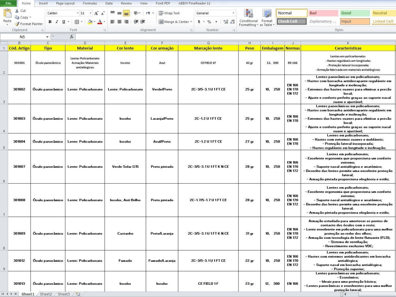Go to the first sheet navigation arrow
The width and height of the screenshot is (396, 297).
click(x=3, y=294)
